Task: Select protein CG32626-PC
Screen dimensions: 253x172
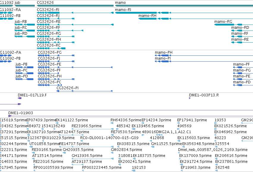Action: point(50,82)
